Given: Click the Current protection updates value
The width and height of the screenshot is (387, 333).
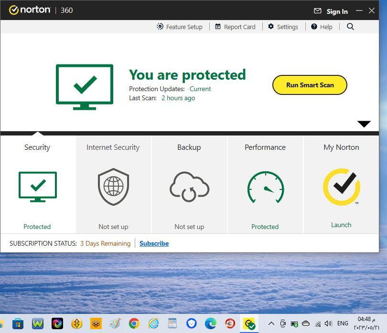Looking at the screenshot, I should click(200, 89).
